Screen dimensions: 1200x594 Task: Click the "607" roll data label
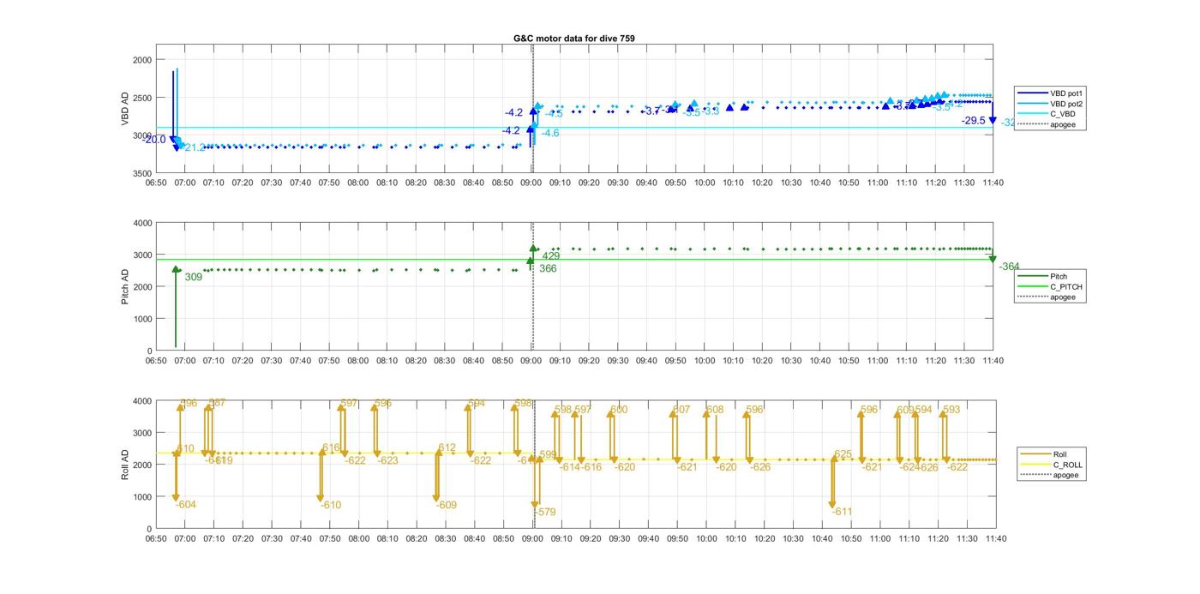(x=681, y=410)
